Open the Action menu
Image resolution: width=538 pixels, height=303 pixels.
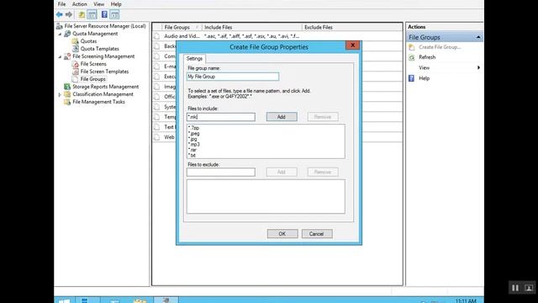(x=79, y=4)
